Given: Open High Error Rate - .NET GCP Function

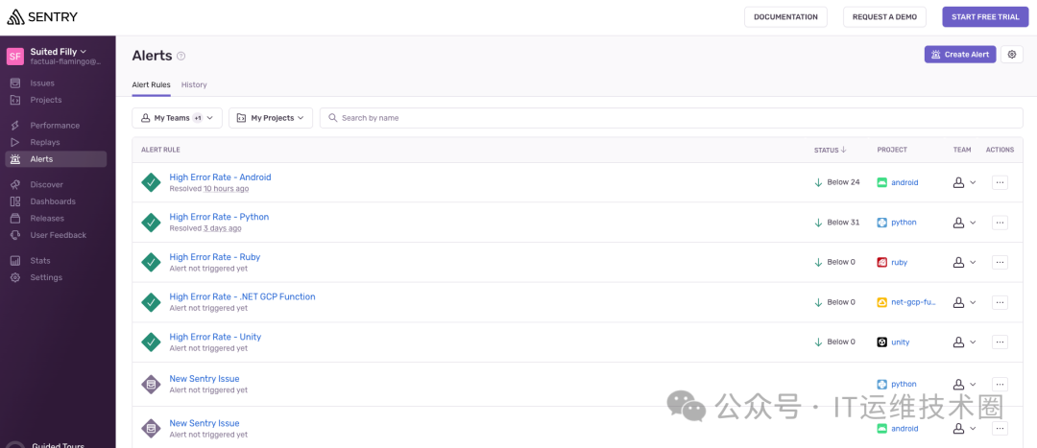Looking at the screenshot, I should pyautogui.click(x=242, y=296).
